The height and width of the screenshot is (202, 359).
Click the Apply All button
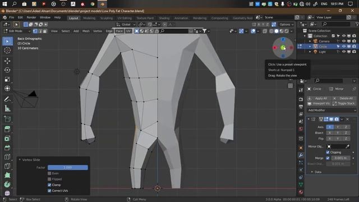pyautogui.click(x=319, y=98)
